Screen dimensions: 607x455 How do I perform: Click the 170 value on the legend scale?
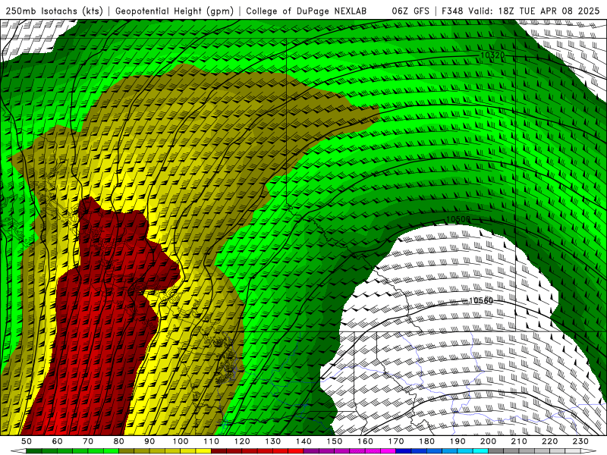396,441
